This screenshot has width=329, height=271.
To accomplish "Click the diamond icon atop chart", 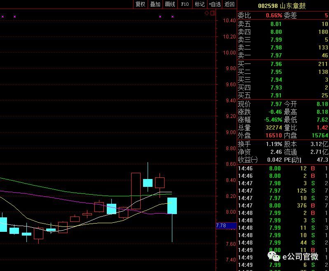I will tap(207, 13).
